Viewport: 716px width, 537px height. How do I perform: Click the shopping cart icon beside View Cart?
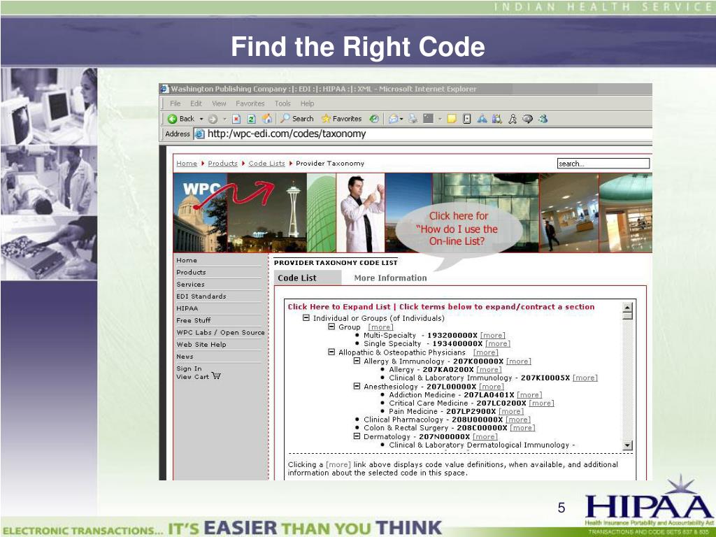click(217, 375)
